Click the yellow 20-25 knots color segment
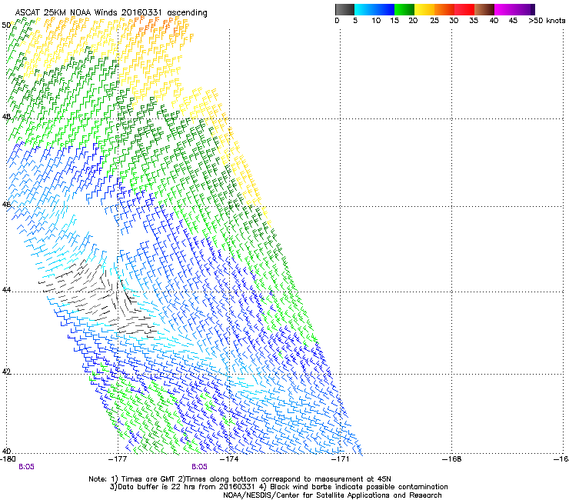 point(424,9)
